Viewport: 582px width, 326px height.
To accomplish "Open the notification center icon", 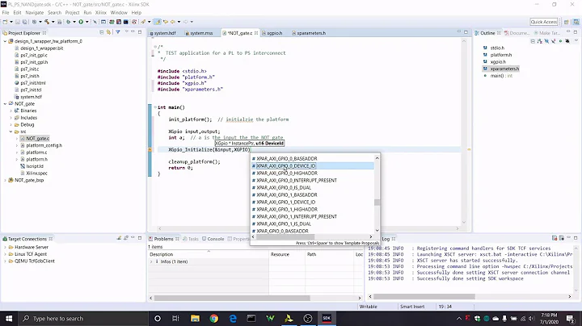I will tap(570, 318).
